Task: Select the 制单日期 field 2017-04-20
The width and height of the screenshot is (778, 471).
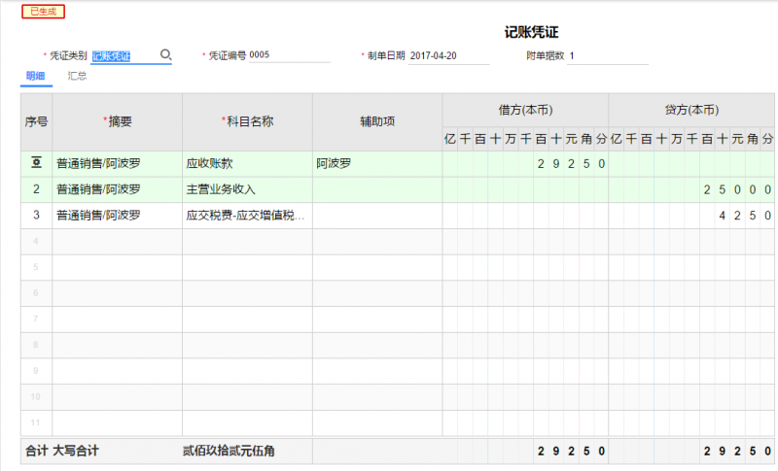Action: 448,56
